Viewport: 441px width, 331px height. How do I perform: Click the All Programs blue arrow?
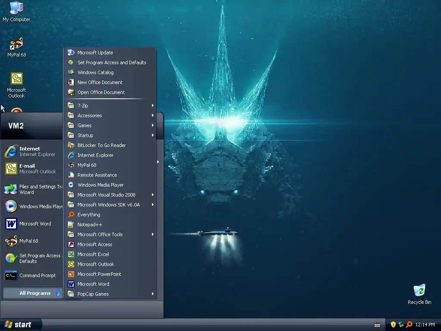pos(59,293)
